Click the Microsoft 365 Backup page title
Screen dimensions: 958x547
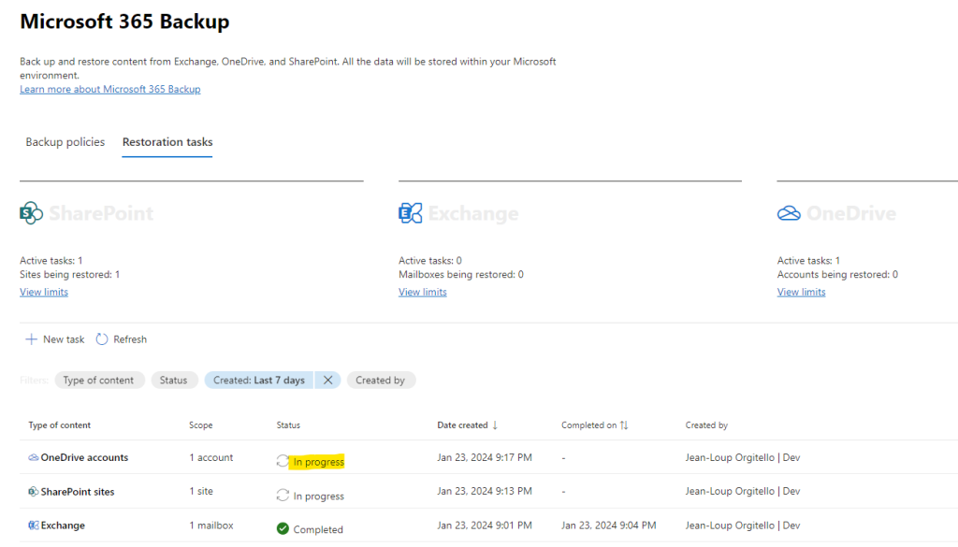(x=124, y=22)
